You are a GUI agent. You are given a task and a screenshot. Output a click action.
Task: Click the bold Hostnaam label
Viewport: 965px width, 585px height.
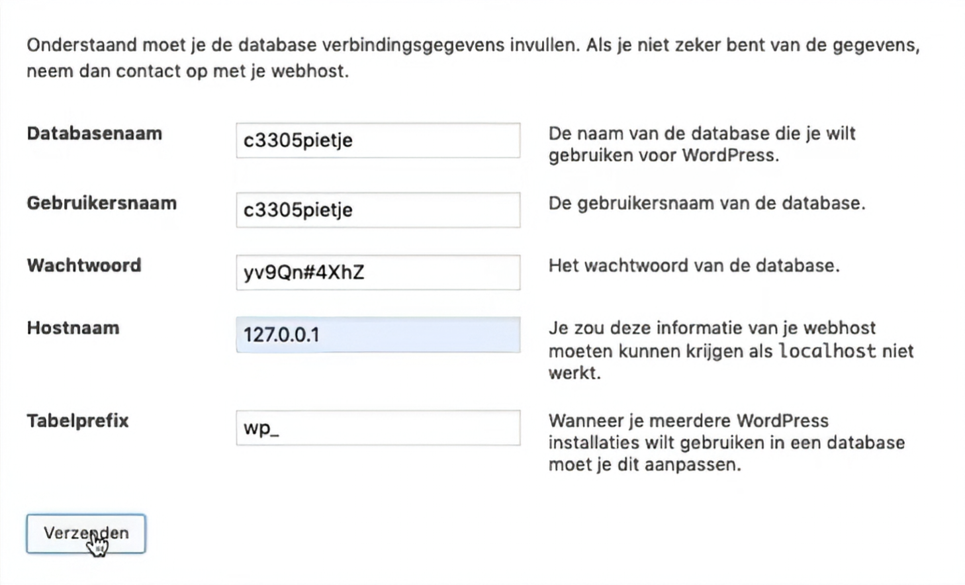click(73, 328)
